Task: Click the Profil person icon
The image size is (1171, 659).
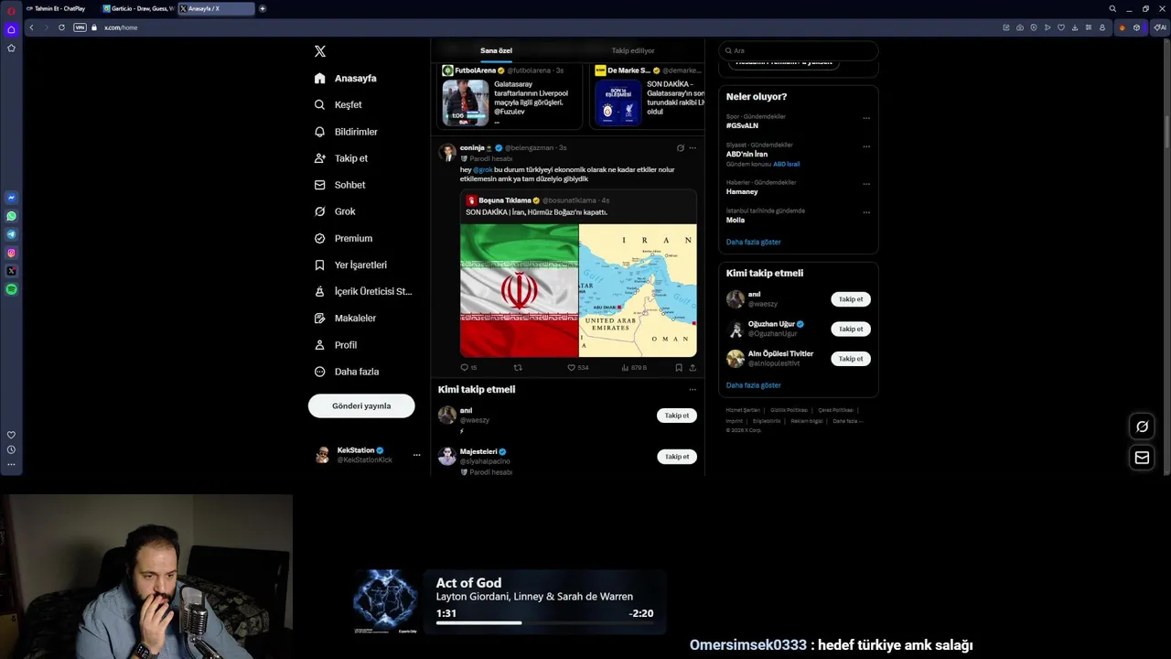Action: tap(319, 345)
